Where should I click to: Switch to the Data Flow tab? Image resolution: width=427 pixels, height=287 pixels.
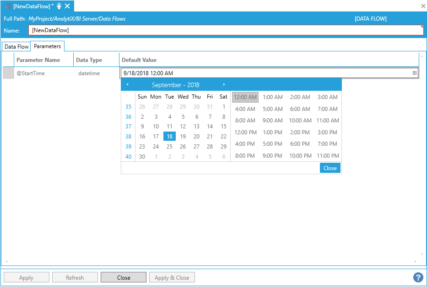tap(16, 47)
